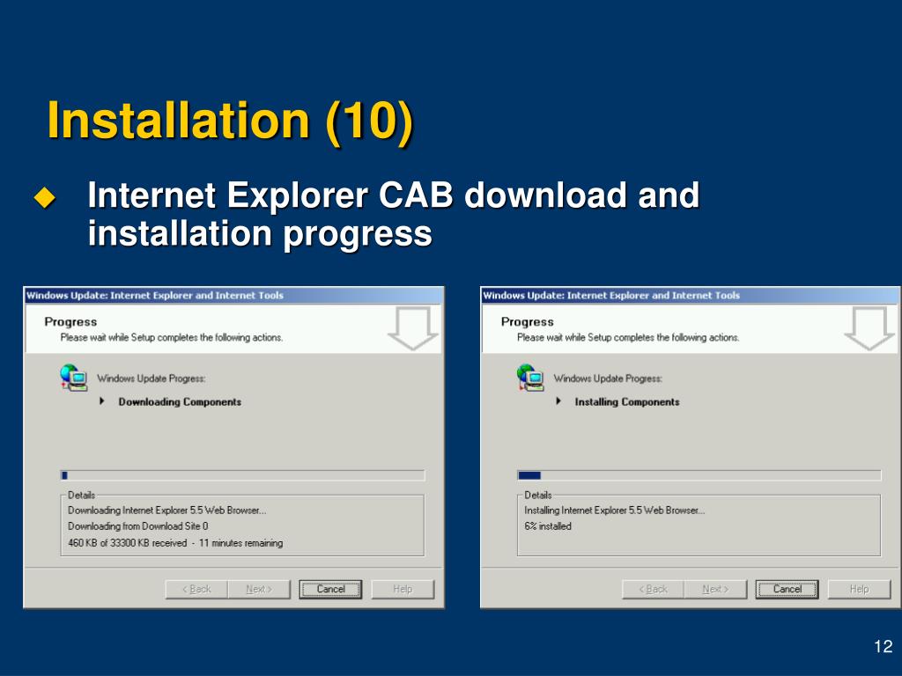Click the globe-computer icon in the downloading dialog
Viewport: 902px width, 676px height.
[x=74, y=378]
